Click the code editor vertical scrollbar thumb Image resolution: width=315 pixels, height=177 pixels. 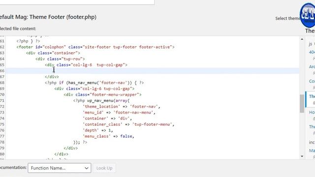click(302, 104)
